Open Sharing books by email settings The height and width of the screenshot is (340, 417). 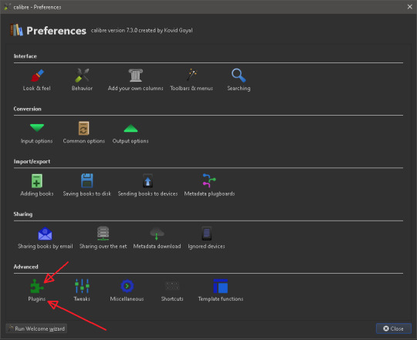click(x=46, y=238)
